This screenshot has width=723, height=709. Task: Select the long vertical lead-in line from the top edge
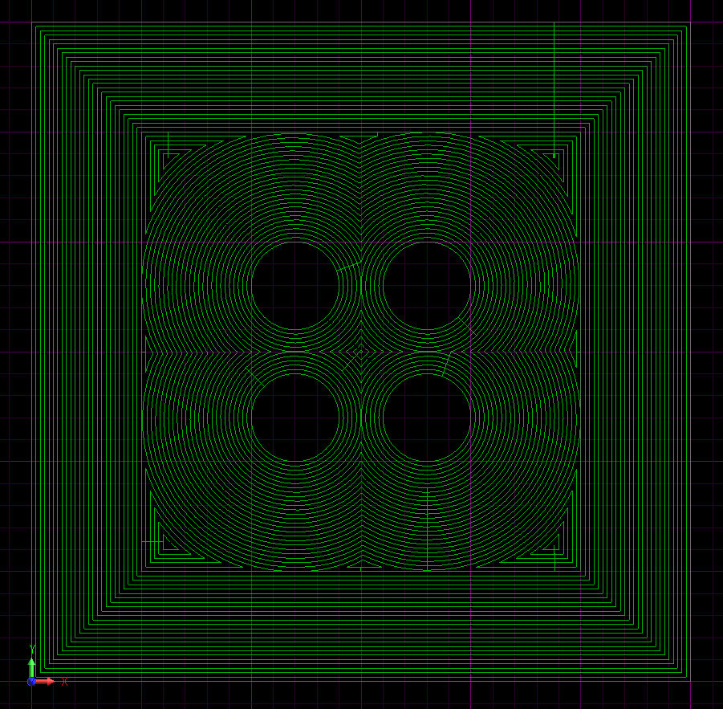click(x=554, y=90)
